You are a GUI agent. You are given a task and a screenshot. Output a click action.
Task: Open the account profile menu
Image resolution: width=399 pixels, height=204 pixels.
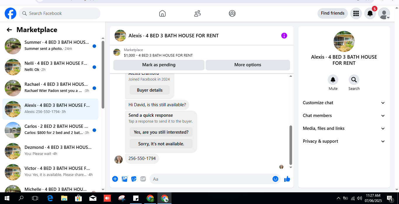pyautogui.click(x=384, y=13)
